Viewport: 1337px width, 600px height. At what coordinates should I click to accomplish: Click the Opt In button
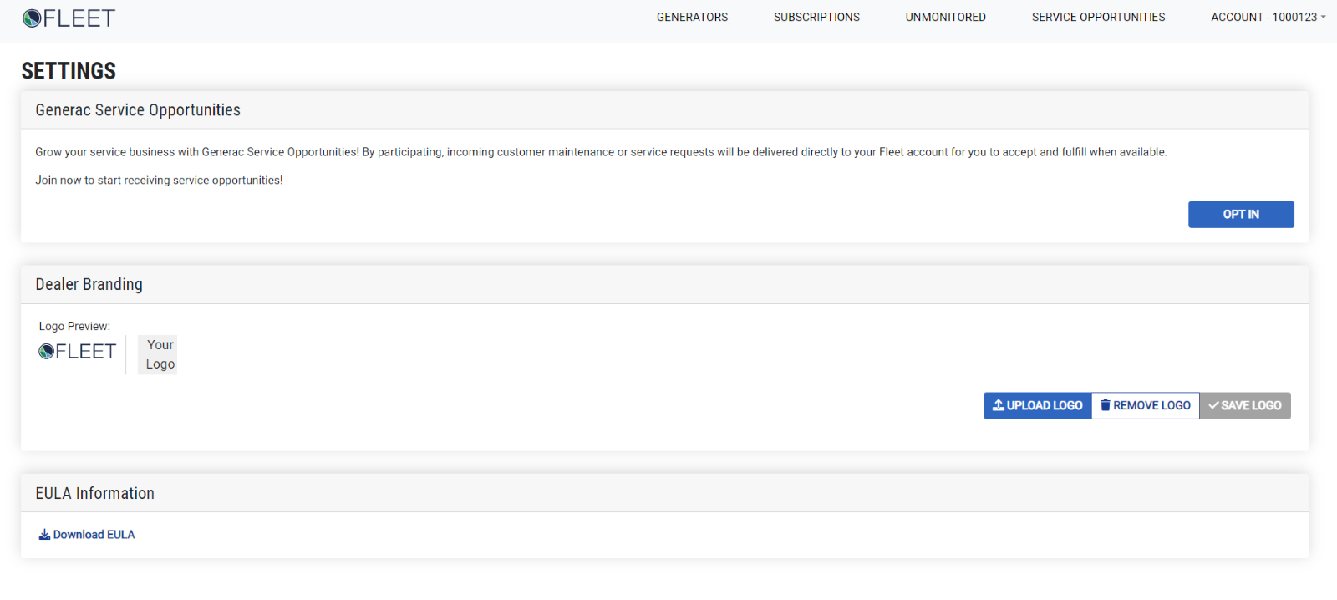1241,214
